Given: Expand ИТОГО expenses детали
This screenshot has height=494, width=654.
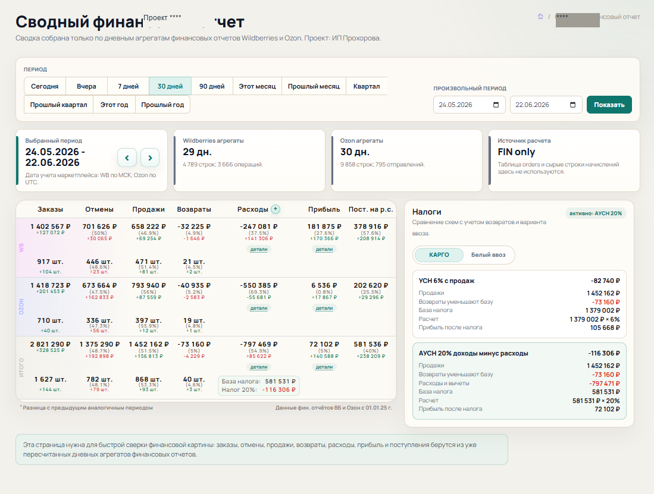Looking at the screenshot, I should coord(259,367).
